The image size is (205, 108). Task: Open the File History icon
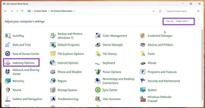point(98,54)
